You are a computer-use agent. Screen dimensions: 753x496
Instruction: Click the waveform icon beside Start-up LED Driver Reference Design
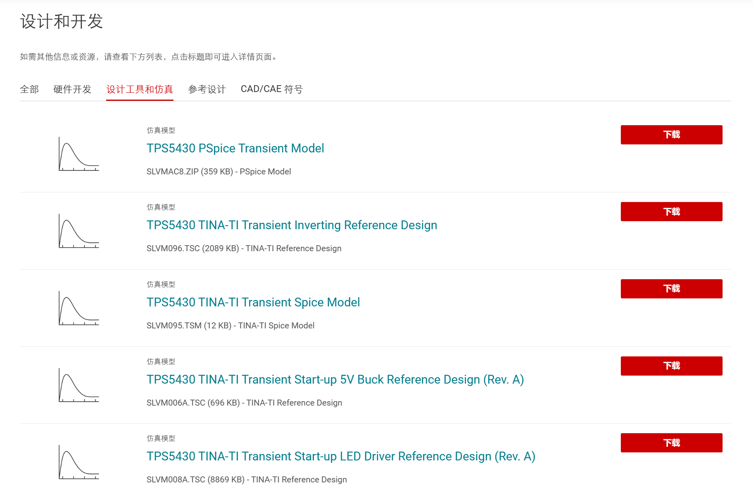tap(79, 462)
